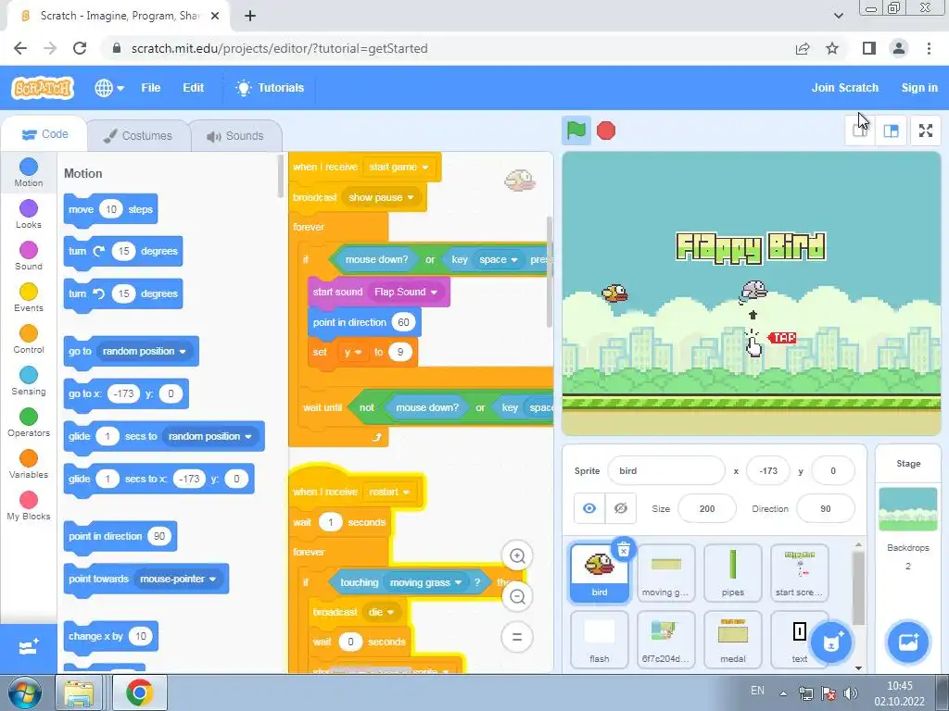Open Chrome from the taskbar
The image size is (949, 711).
pos(140,692)
